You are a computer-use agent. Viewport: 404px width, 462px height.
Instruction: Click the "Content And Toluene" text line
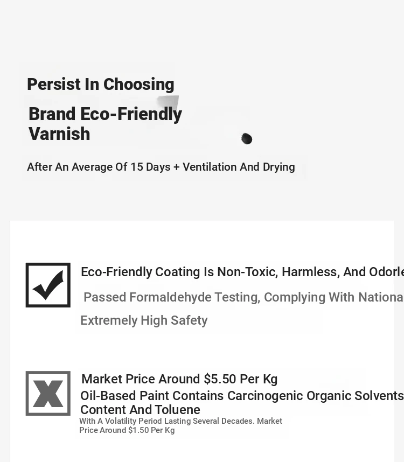pyautogui.click(x=140, y=410)
